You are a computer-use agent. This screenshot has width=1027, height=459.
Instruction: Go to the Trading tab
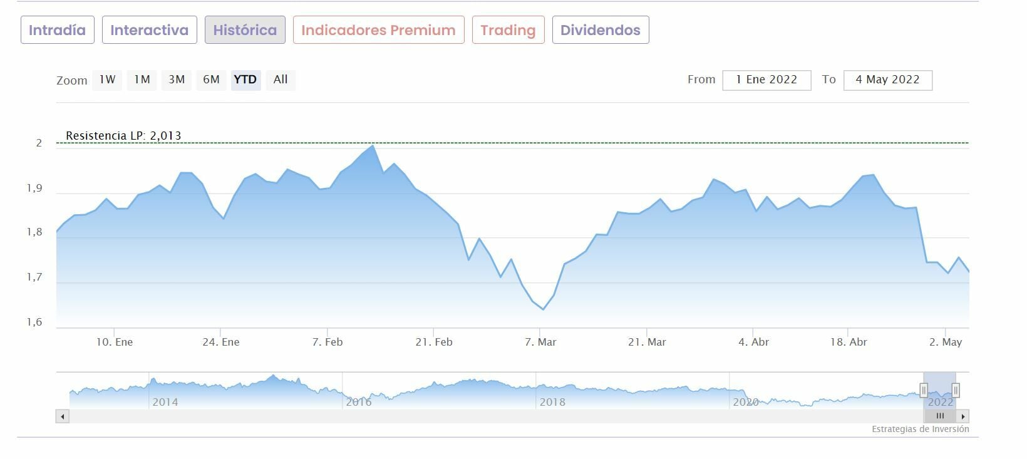tap(508, 30)
